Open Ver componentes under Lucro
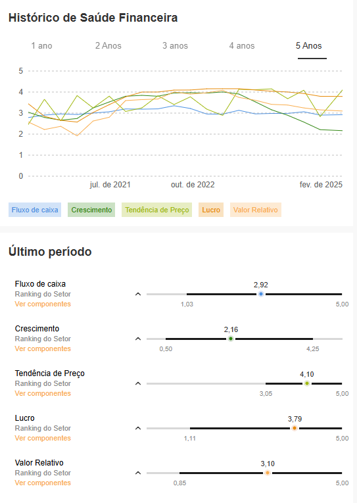 pos(43,438)
